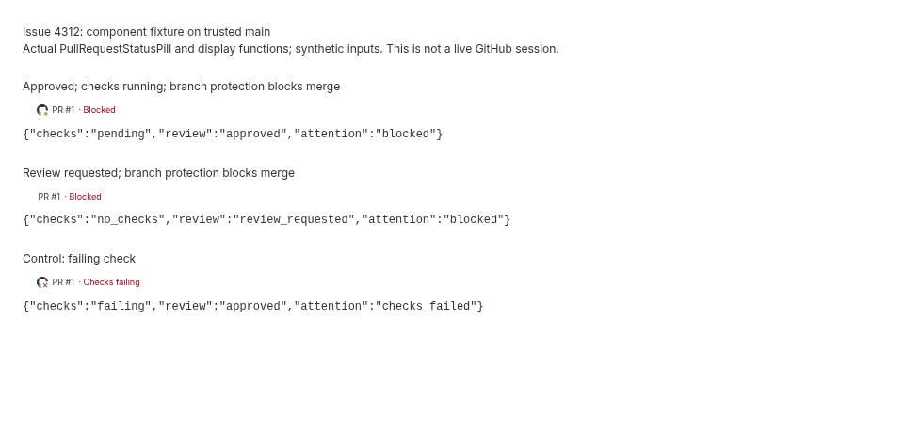This screenshot has height=447, width=904.
Task: Click the Blocked status in the review-requested pill
Action: (85, 197)
